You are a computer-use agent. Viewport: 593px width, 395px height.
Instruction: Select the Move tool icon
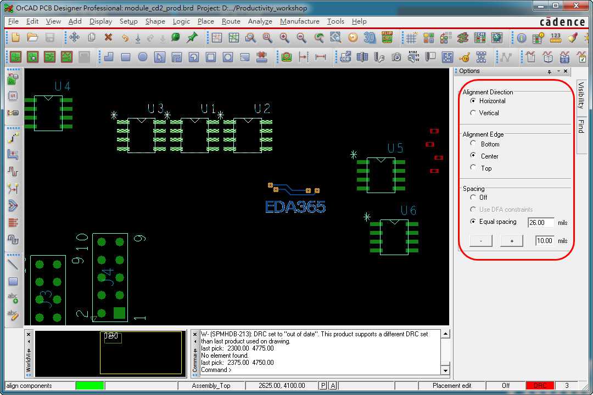click(74, 37)
